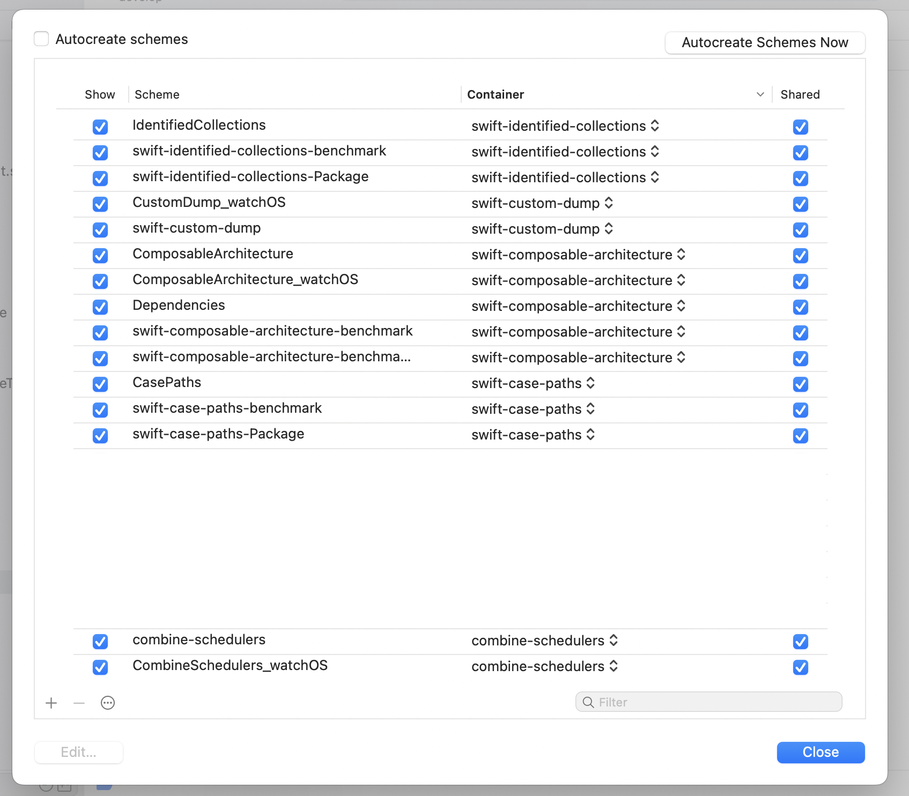The image size is (909, 796).
Task: Select the ComposableArchitecture_watchOS scheme name
Action: click(x=245, y=279)
